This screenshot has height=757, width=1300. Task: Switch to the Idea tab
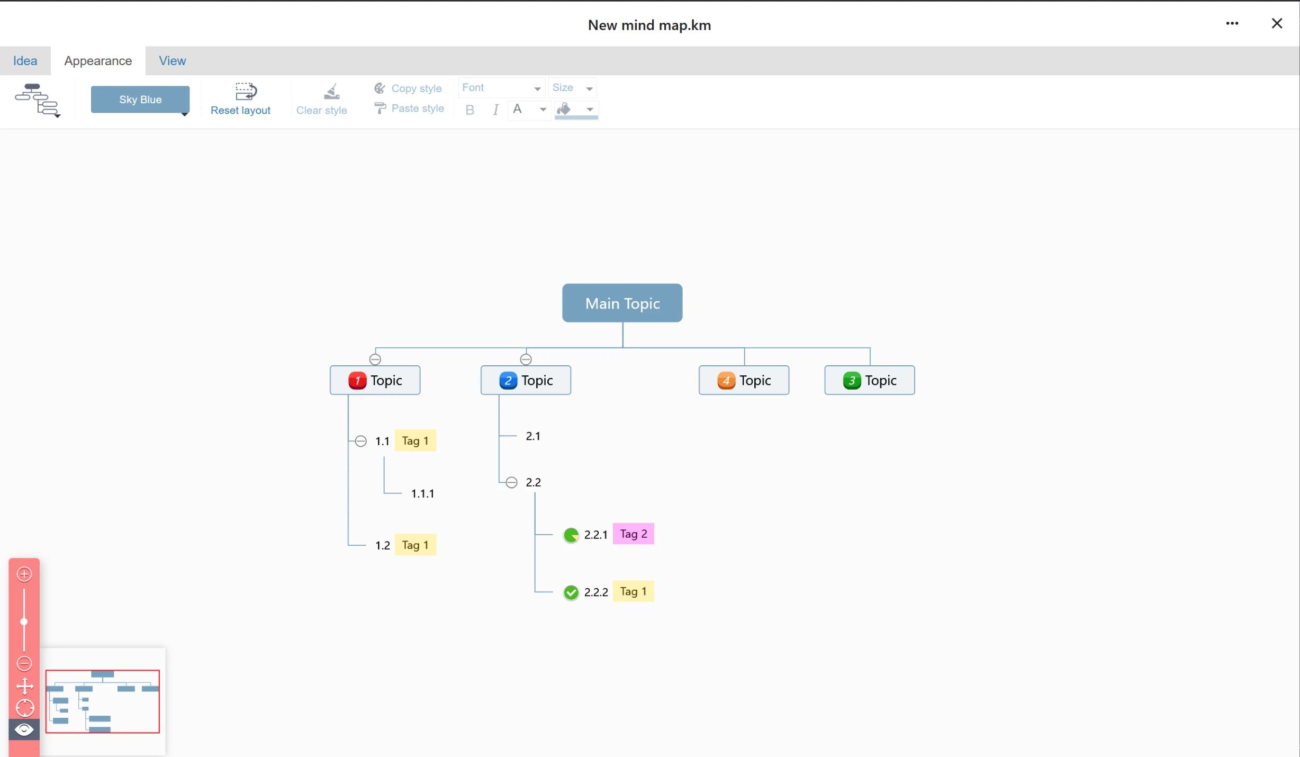25,60
